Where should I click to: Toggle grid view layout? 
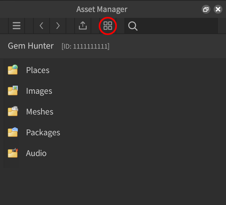(107, 26)
